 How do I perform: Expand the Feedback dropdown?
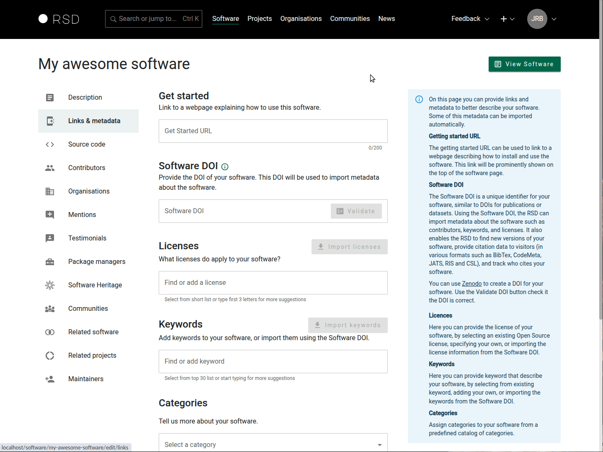470,19
